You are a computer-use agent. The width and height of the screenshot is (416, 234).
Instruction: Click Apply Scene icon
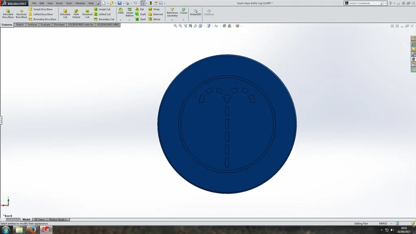point(230,26)
